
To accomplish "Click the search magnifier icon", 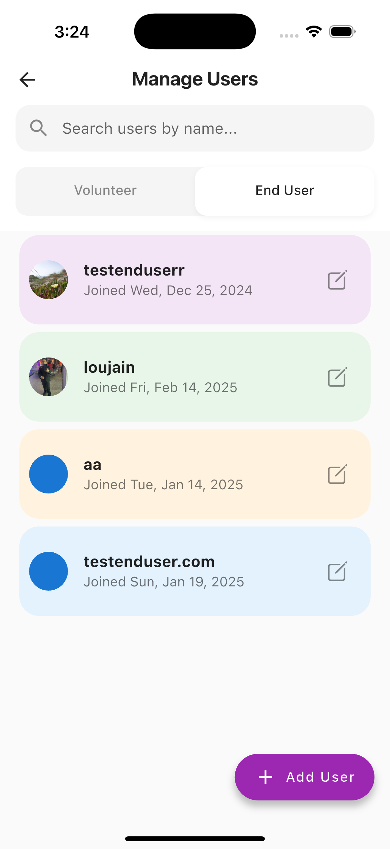I will tap(38, 128).
